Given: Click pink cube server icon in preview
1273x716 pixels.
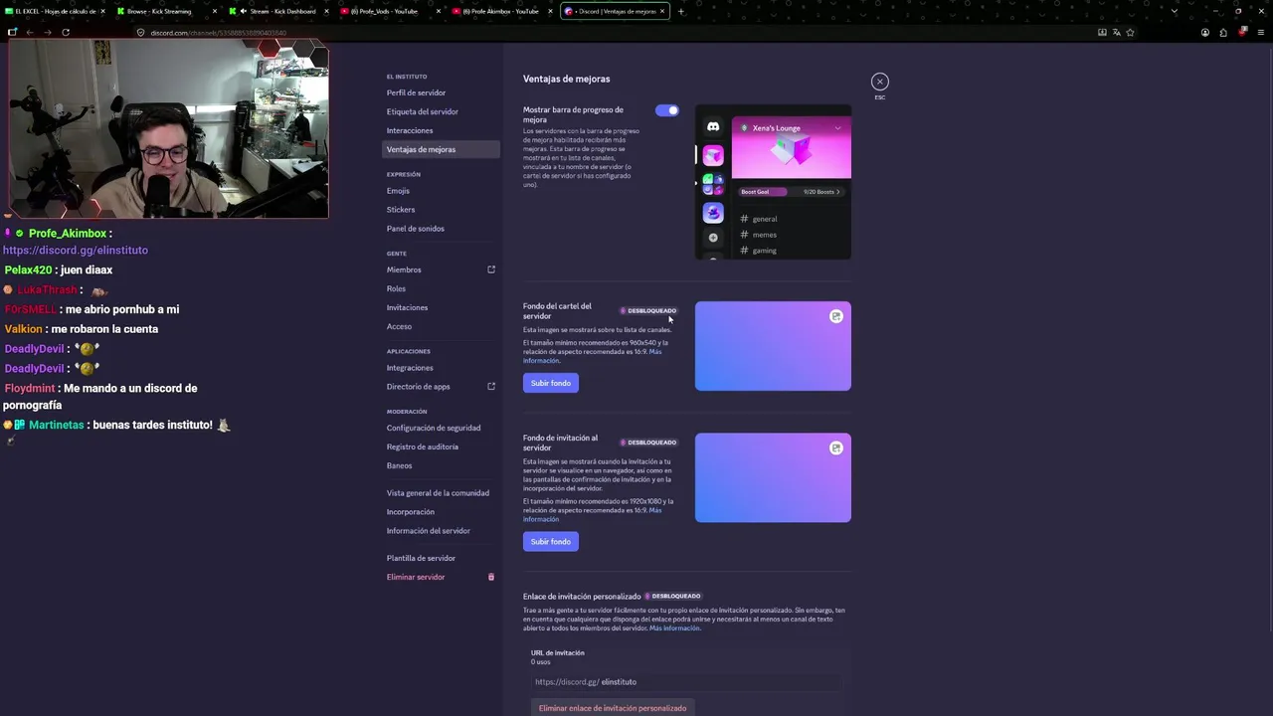Looking at the screenshot, I should coord(713,155).
